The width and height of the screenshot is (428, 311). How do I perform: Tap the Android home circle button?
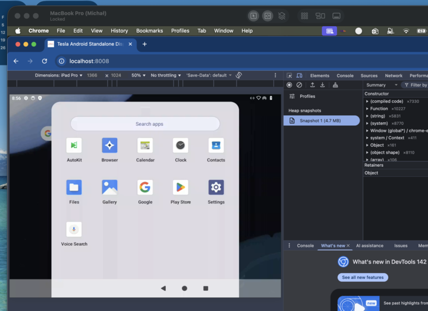coord(184,288)
